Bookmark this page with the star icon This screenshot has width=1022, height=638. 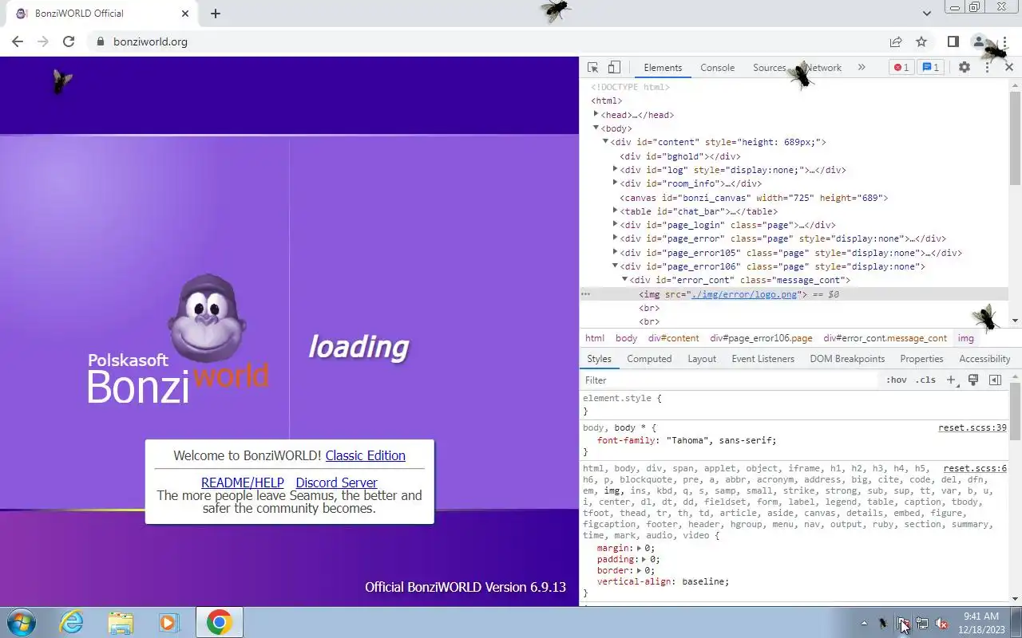pos(921,41)
